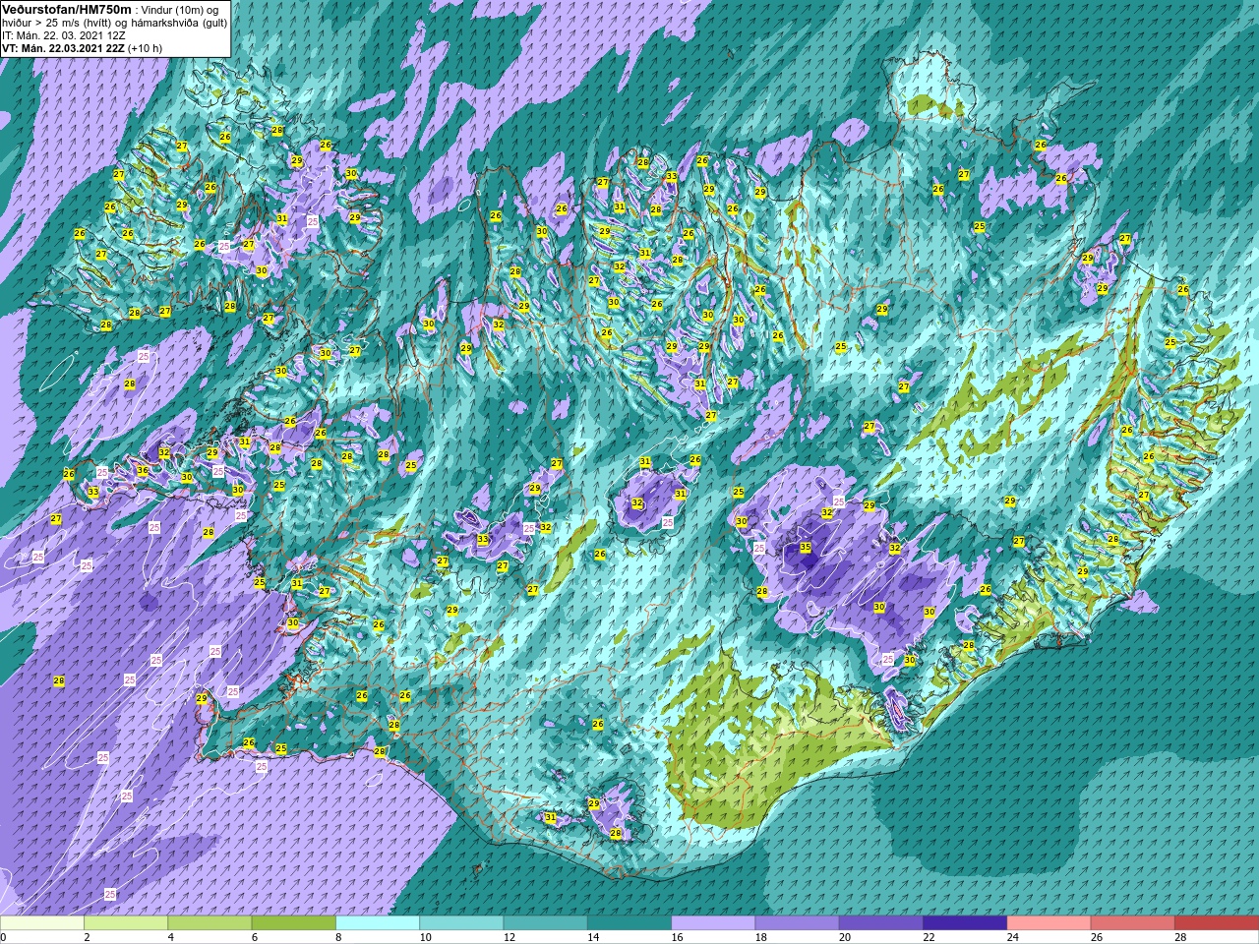Click the legend tick label 16
This screenshot has width=1259, height=944.
pyautogui.click(x=678, y=937)
